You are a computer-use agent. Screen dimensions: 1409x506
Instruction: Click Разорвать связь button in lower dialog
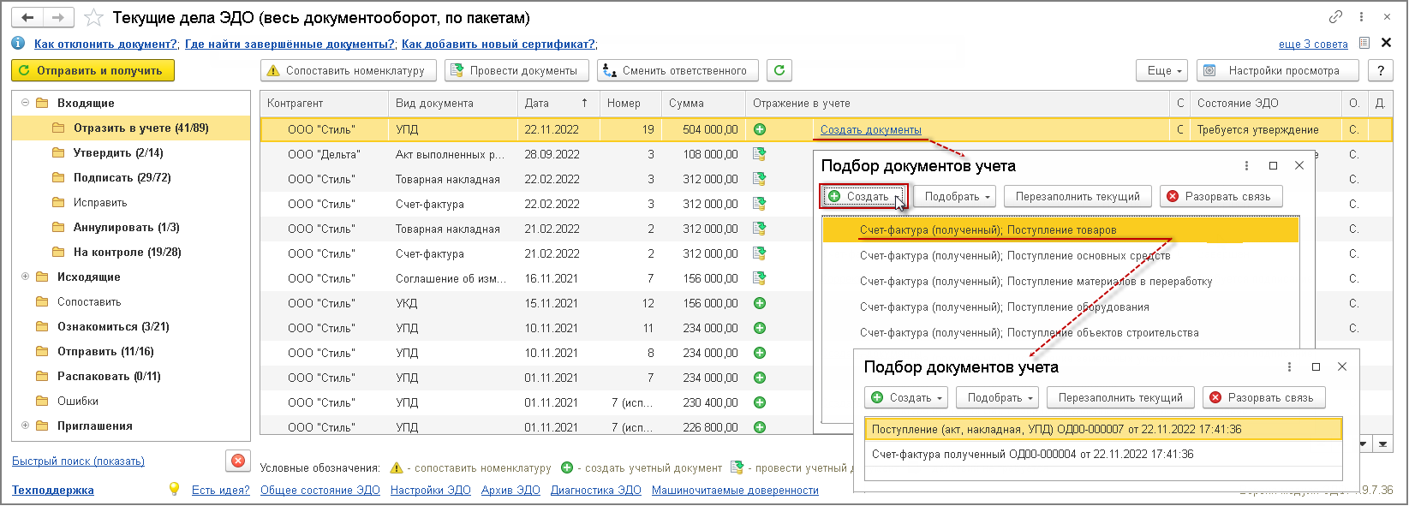pos(1263,397)
